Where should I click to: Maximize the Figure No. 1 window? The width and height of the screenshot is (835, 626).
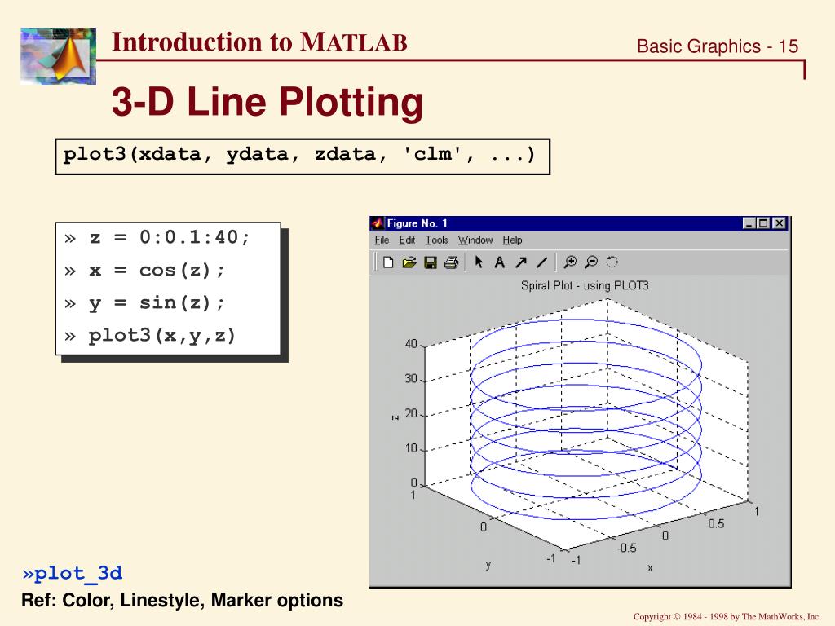click(763, 223)
